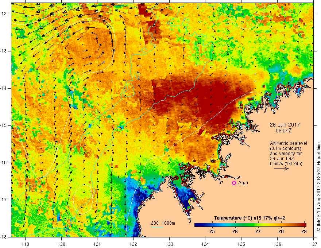Click the 'Altimetric sealevel' legend text
321x248 pixels.
(289, 143)
